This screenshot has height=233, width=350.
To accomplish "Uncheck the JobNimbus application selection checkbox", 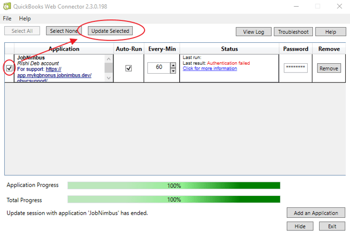I will [x=9, y=68].
